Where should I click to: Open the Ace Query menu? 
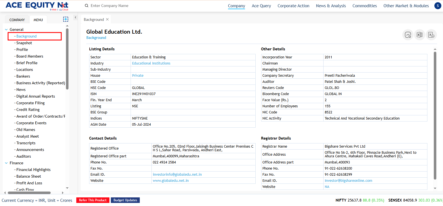pos(261,6)
